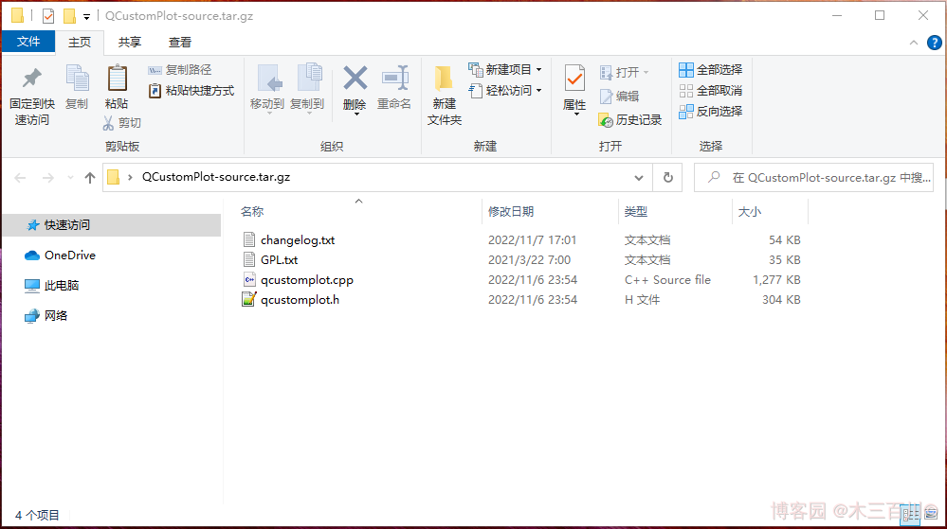Expand the 轻松访问 dropdown
Image resolution: width=947 pixels, height=529 pixels.
[538, 91]
